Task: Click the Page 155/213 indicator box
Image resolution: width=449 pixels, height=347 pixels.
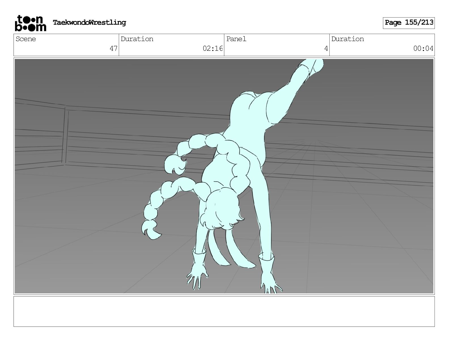Action: pyautogui.click(x=409, y=23)
